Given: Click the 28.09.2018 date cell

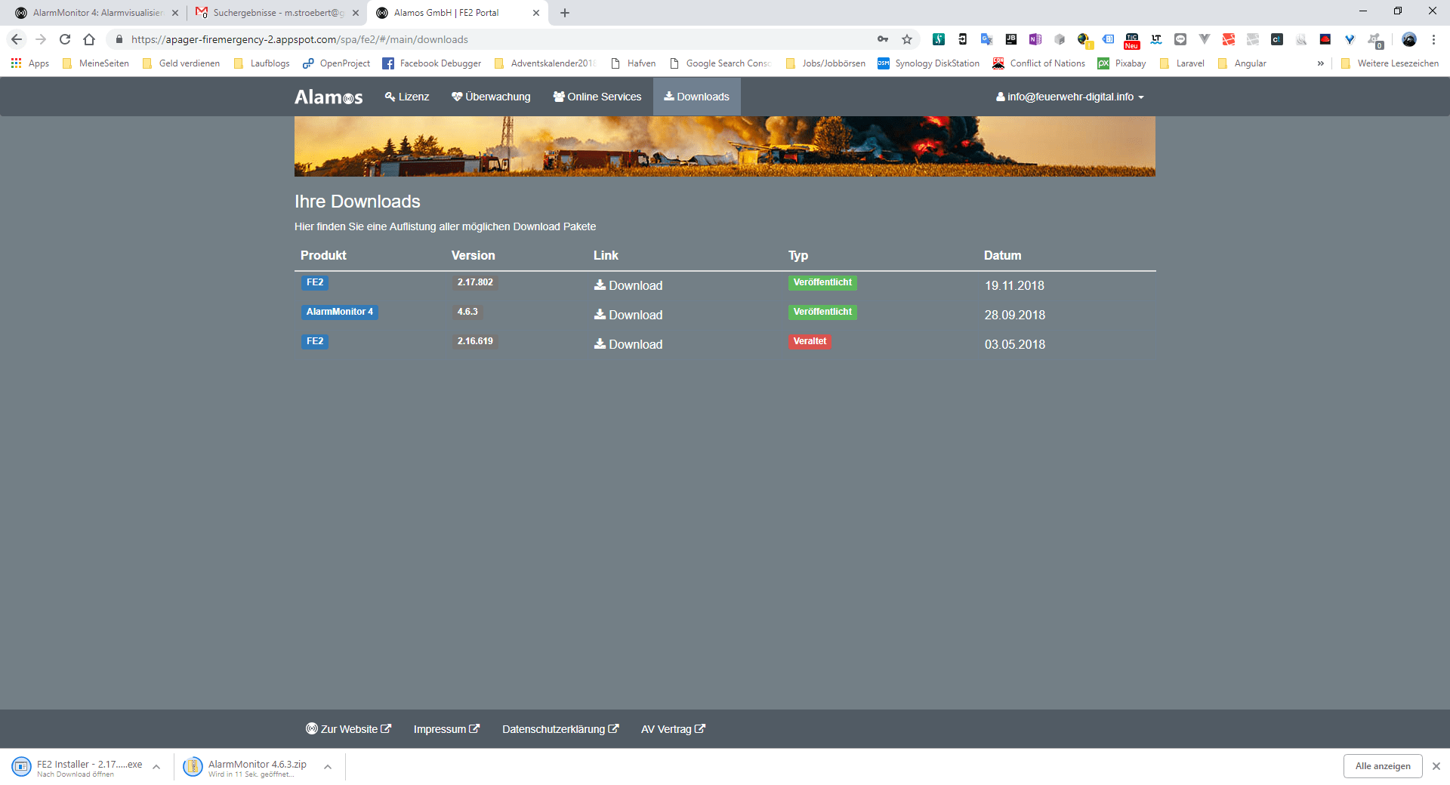Looking at the screenshot, I should point(1014,315).
